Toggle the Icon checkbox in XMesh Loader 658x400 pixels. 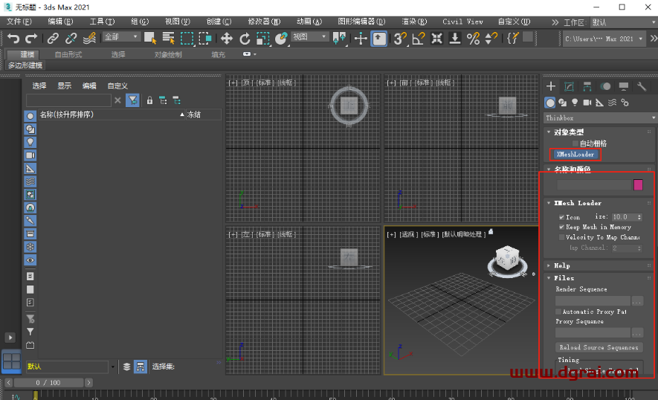coord(561,217)
